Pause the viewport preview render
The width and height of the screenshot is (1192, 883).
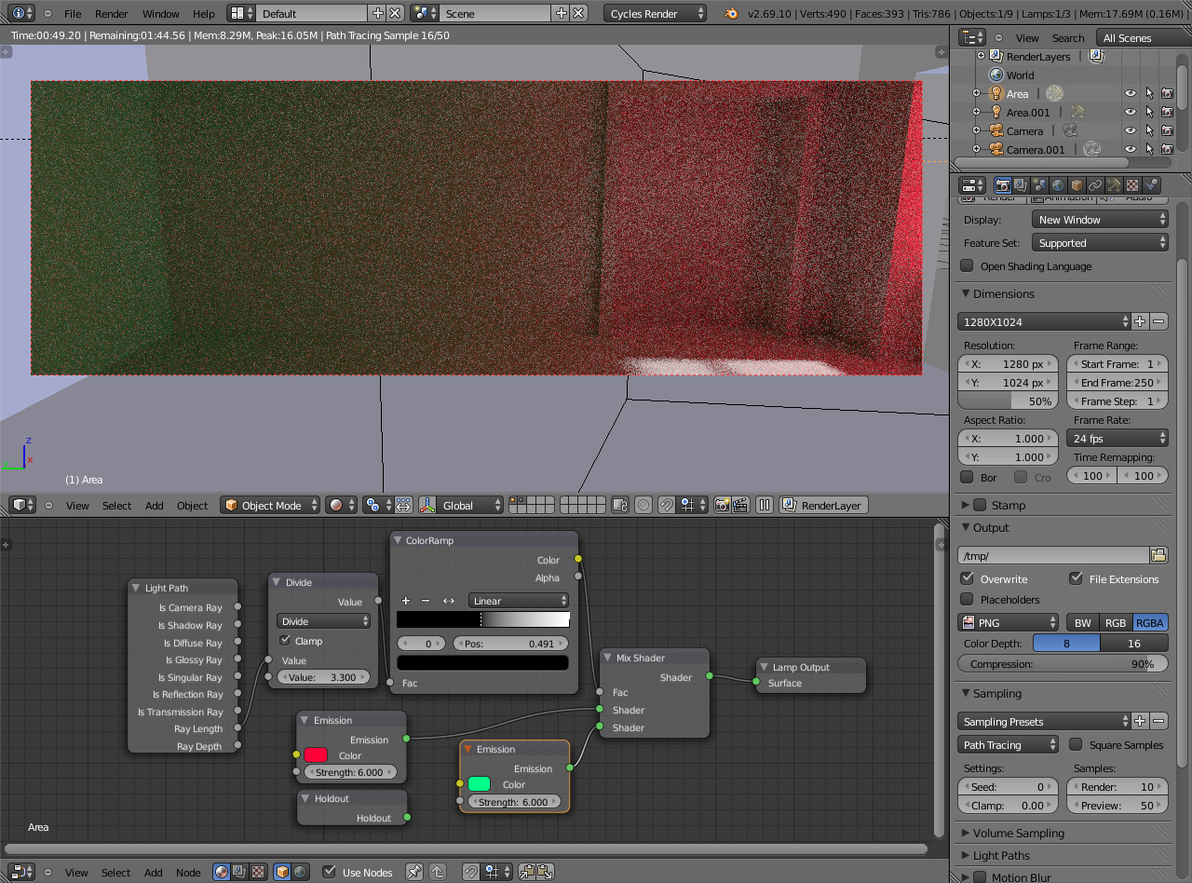tap(765, 505)
